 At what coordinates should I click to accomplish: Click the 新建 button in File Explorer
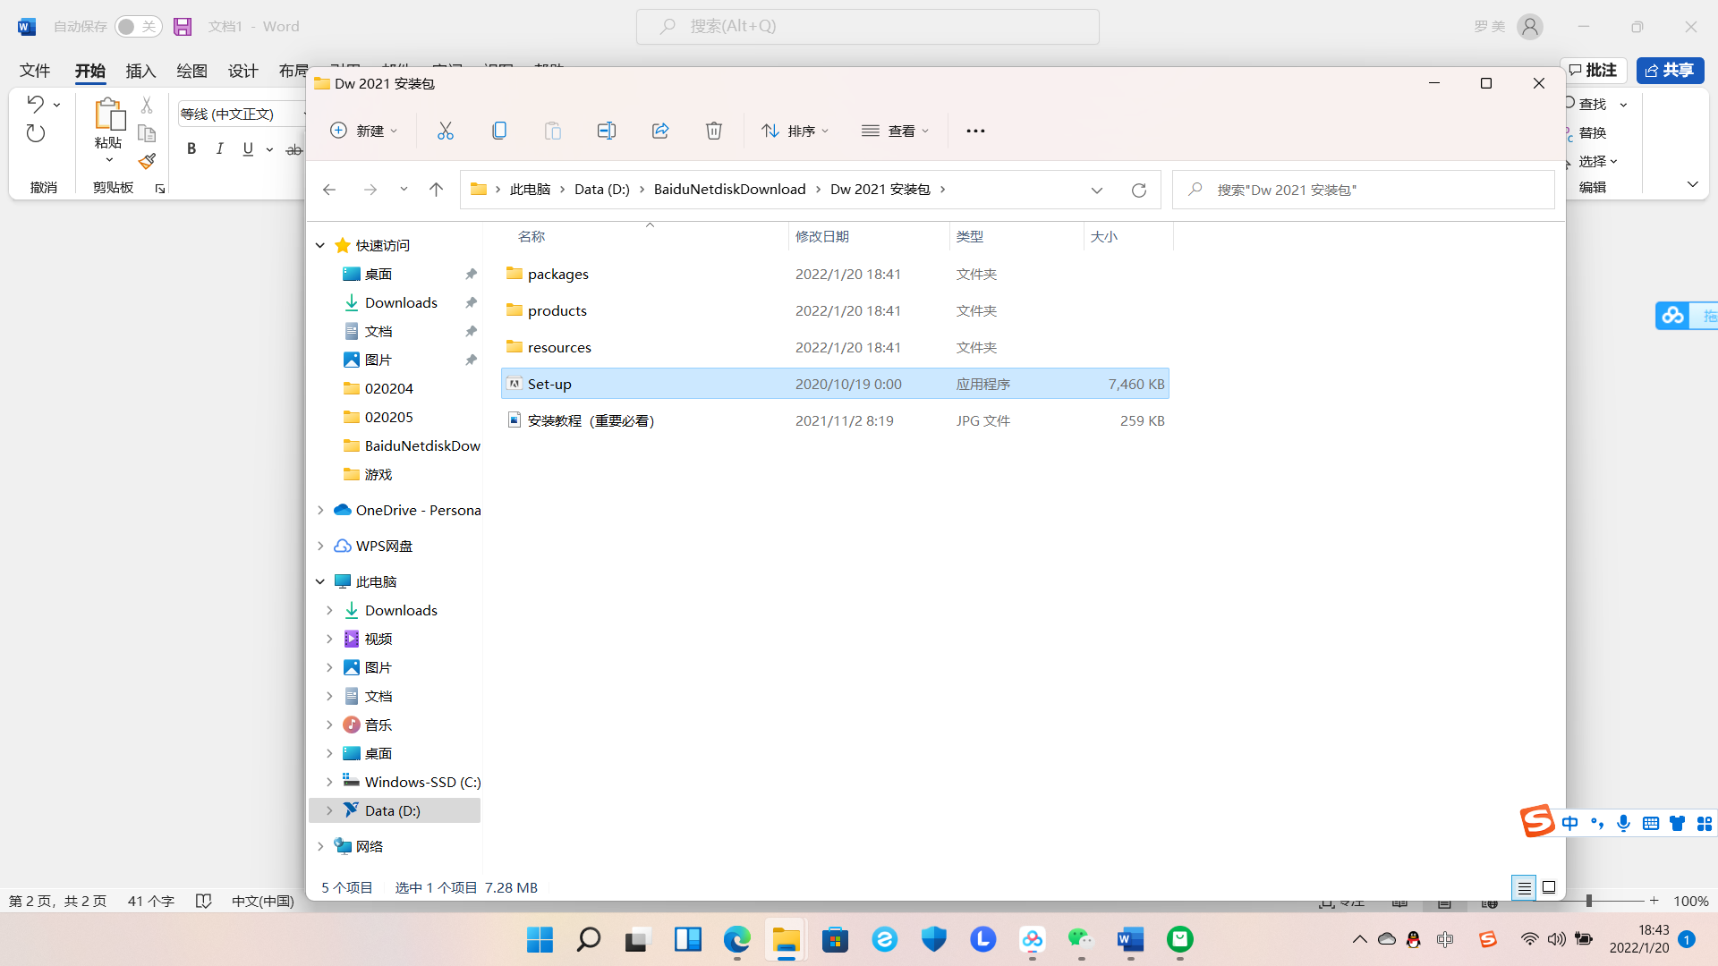coord(363,131)
